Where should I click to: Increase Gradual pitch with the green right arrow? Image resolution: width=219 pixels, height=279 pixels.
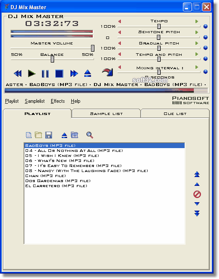click(x=197, y=43)
